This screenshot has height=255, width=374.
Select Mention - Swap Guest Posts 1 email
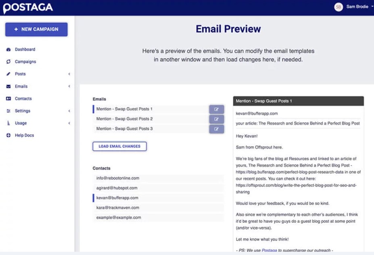pos(150,109)
